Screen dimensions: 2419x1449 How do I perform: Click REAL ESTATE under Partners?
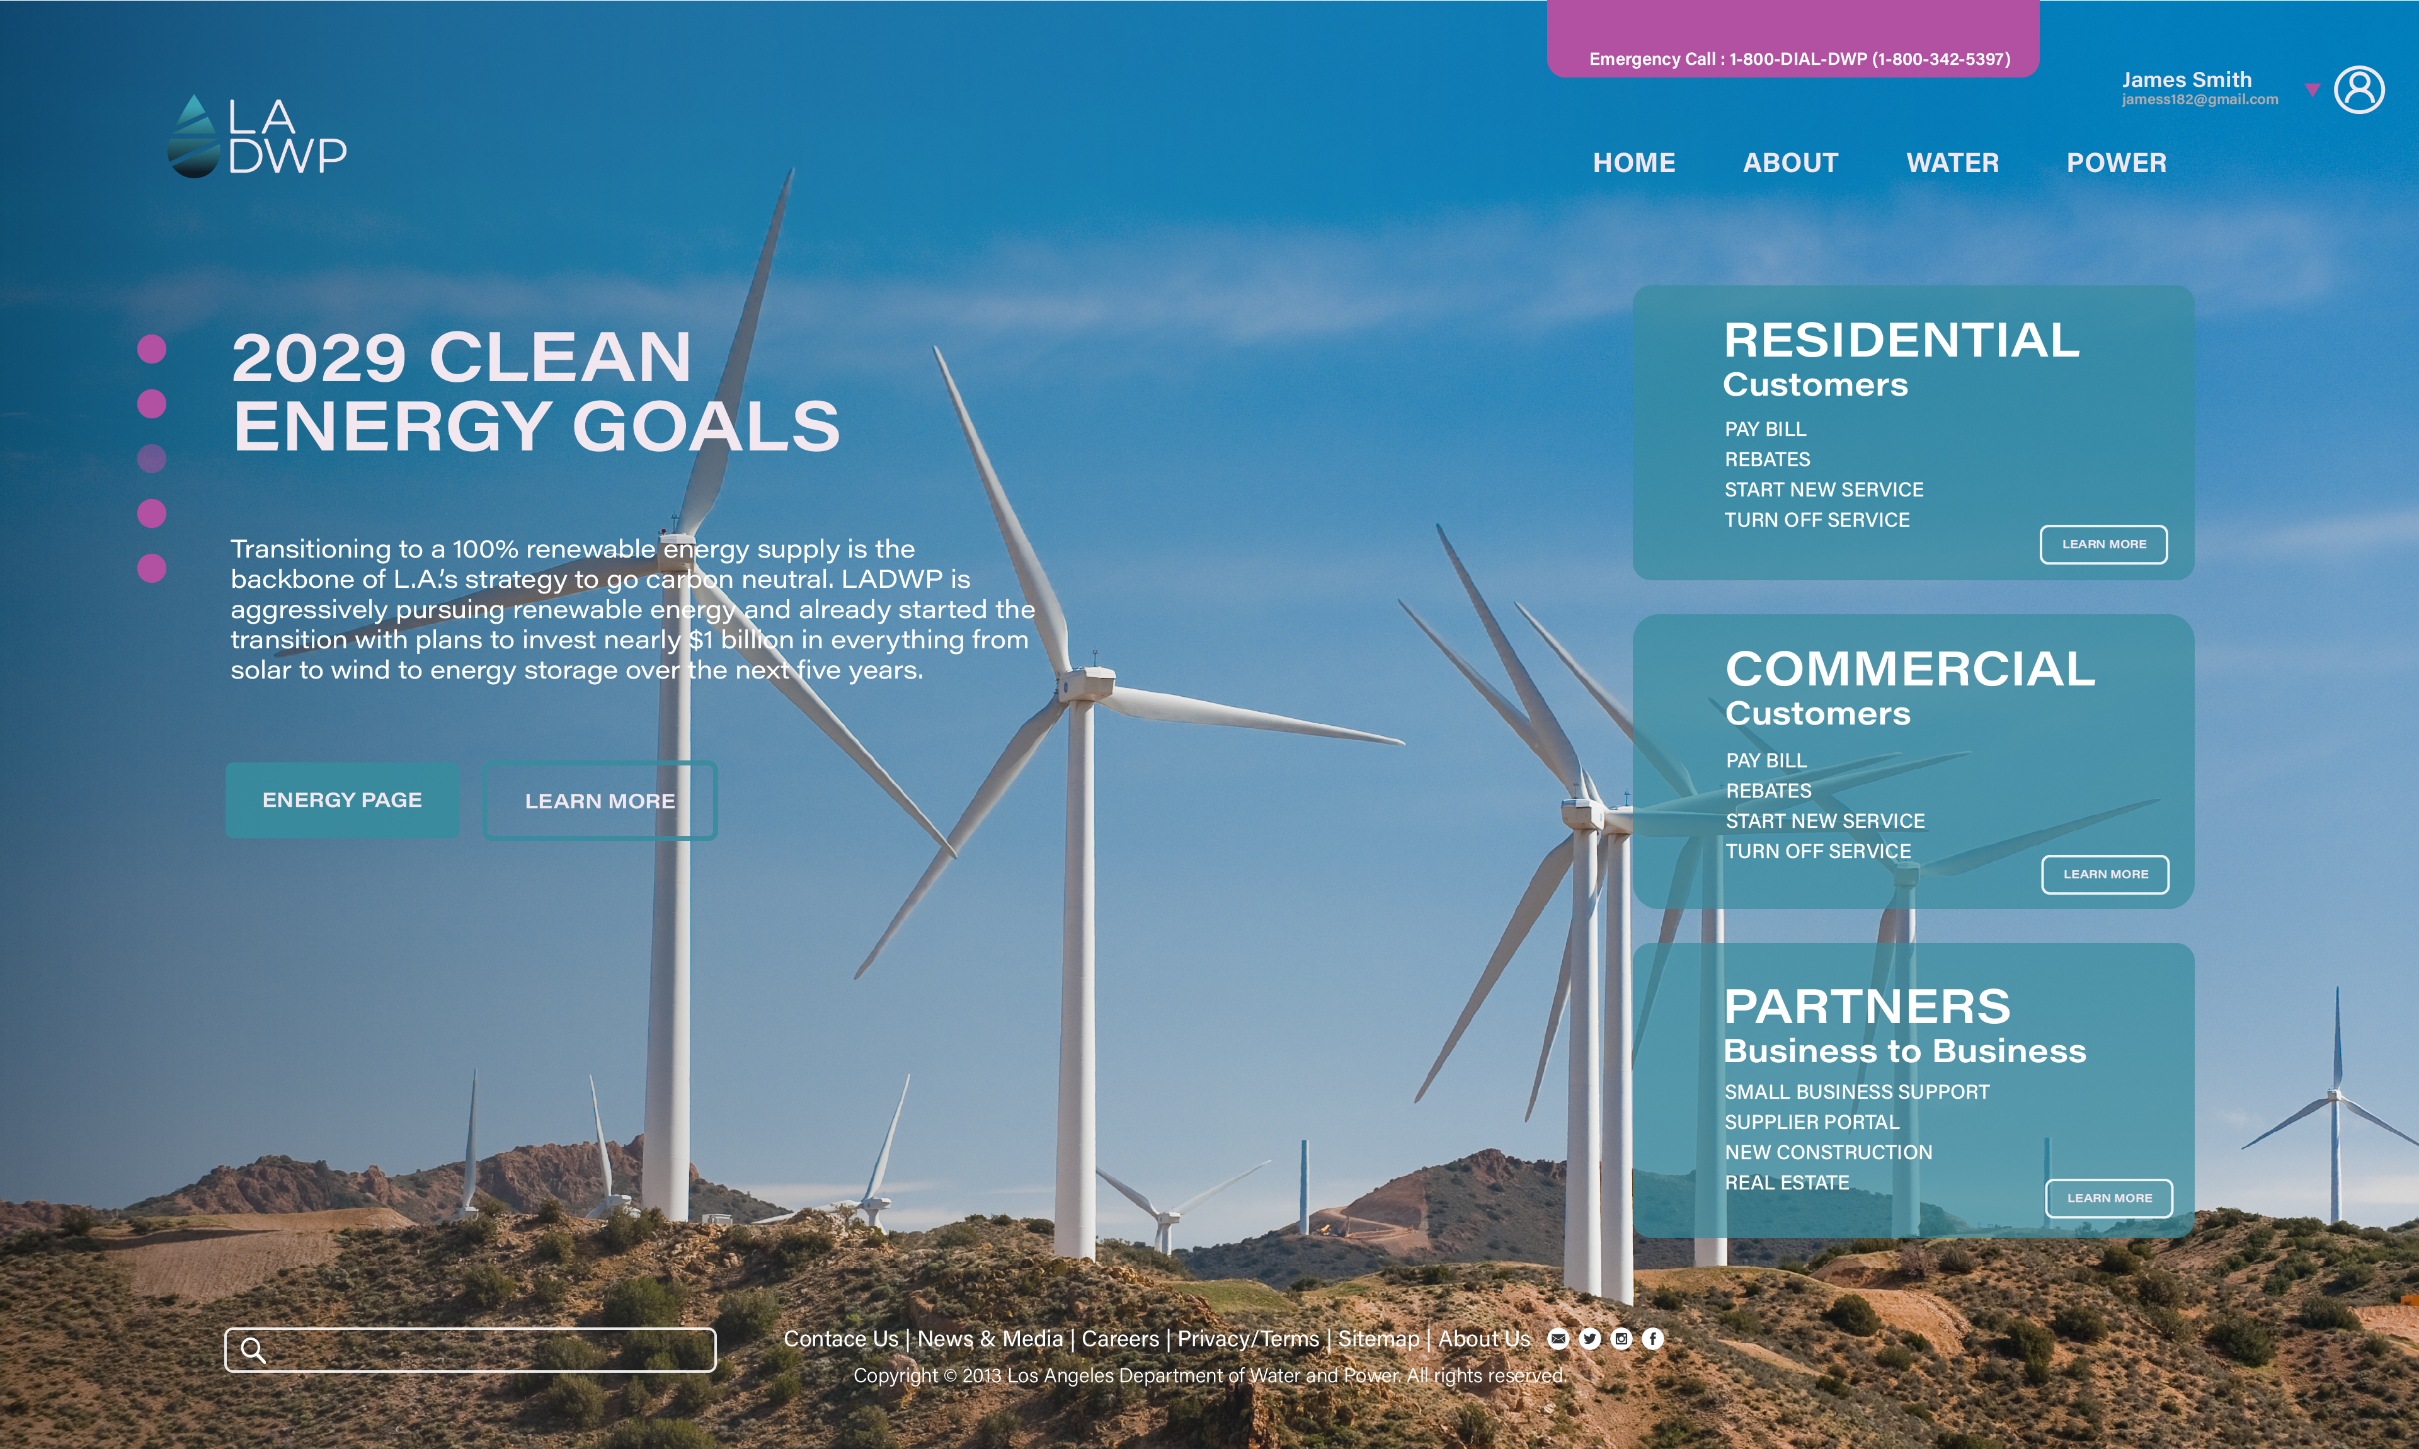click(x=1787, y=1183)
